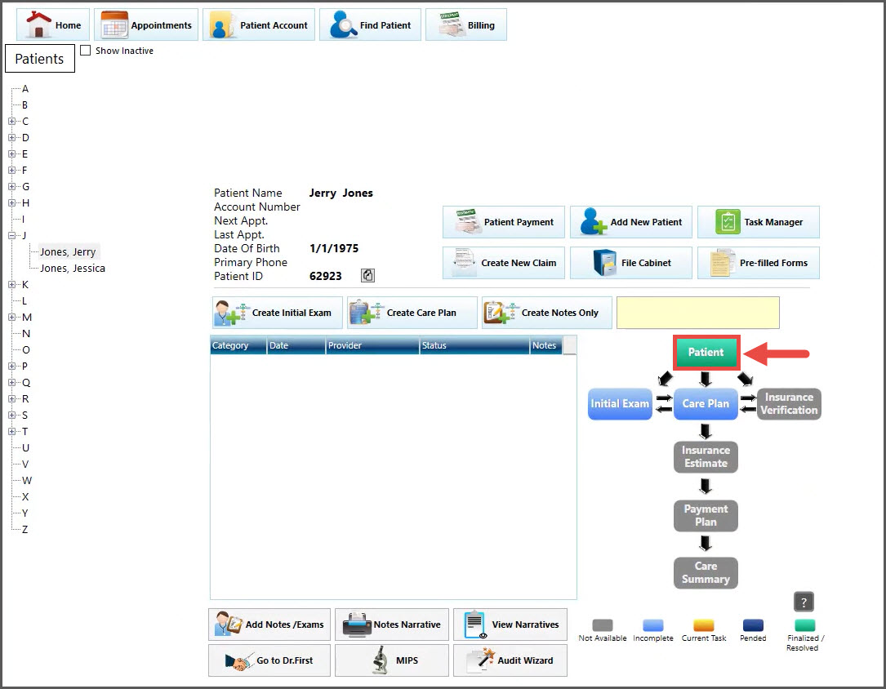Expand the D node in patient tree
This screenshot has height=689, width=886.
point(12,138)
